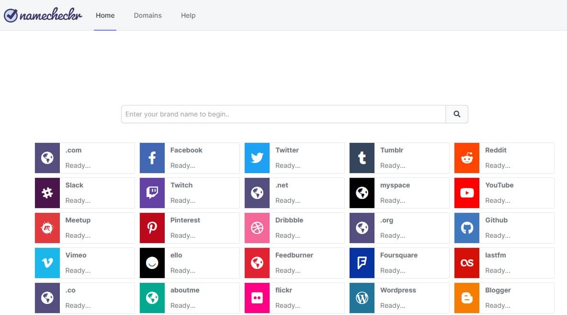
Task: Click the myspace black globe icon
Action: [x=362, y=193]
